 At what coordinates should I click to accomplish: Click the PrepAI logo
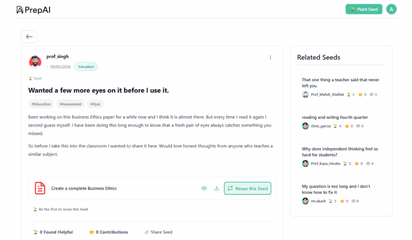(33, 10)
